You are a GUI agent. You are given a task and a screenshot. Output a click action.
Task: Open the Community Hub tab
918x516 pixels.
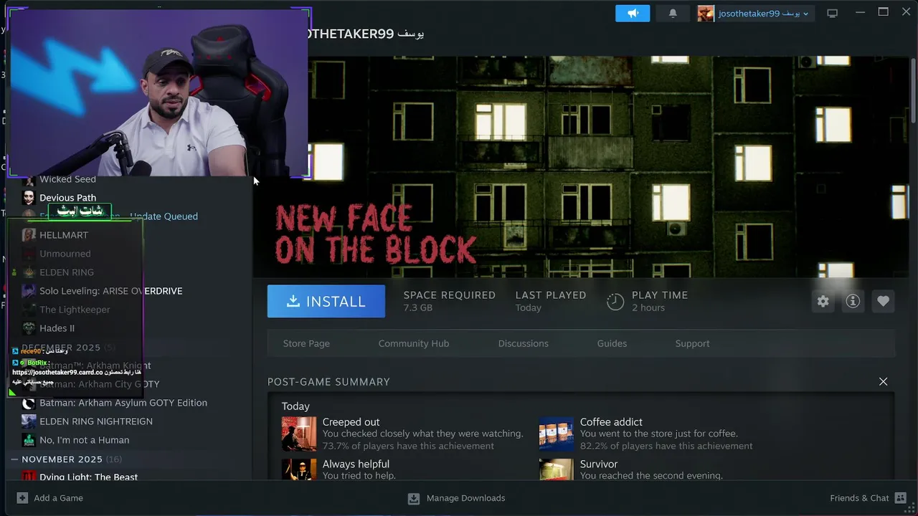point(414,343)
